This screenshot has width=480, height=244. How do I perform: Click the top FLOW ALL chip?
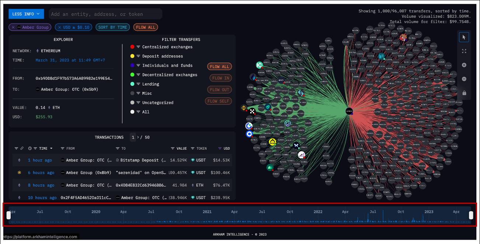[146, 27]
